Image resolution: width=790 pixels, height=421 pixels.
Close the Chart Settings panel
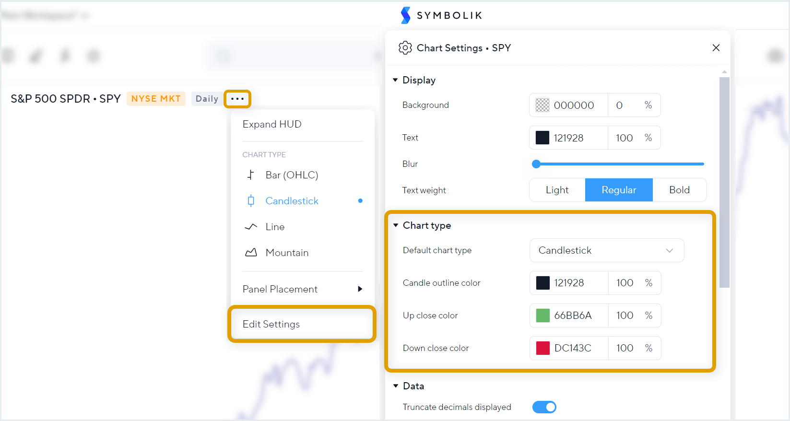pyautogui.click(x=716, y=48)
